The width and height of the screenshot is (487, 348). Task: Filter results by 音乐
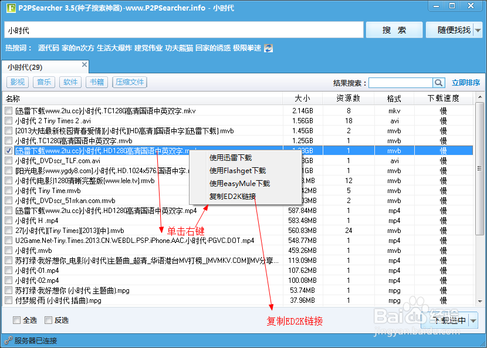[44, 82]
